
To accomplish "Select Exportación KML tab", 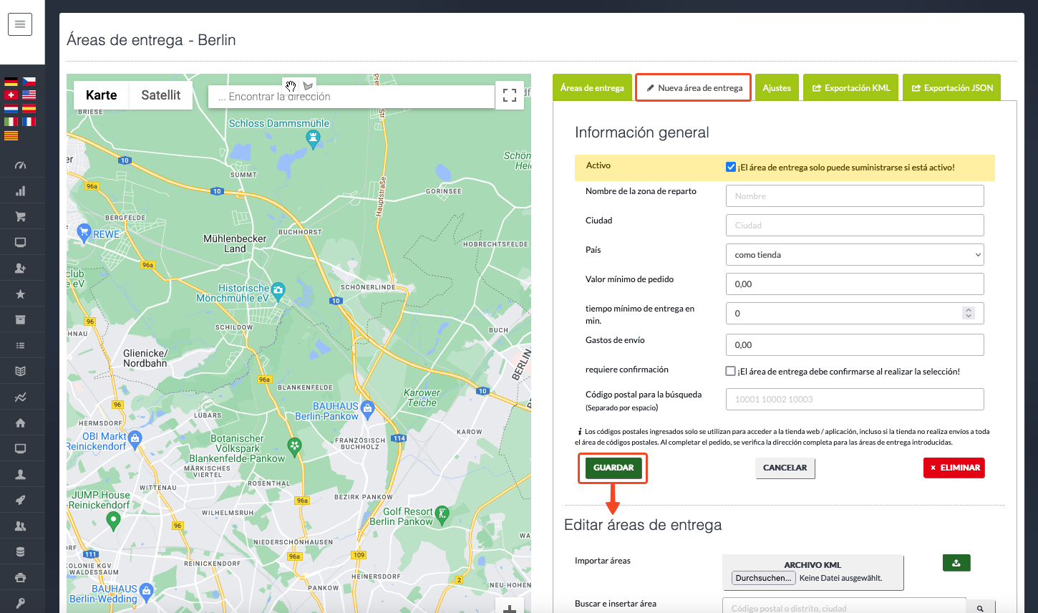I will [x=850, y=87].
